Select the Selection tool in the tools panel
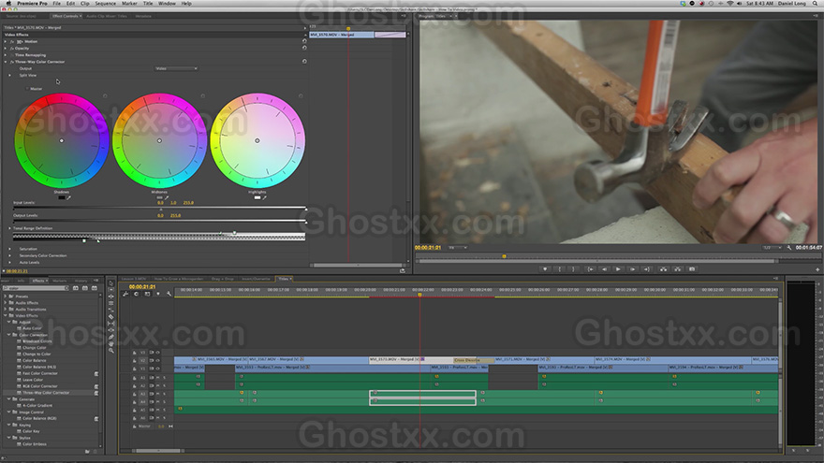The width and height of the screenshot is (824, 463). [x=110, y=283]
